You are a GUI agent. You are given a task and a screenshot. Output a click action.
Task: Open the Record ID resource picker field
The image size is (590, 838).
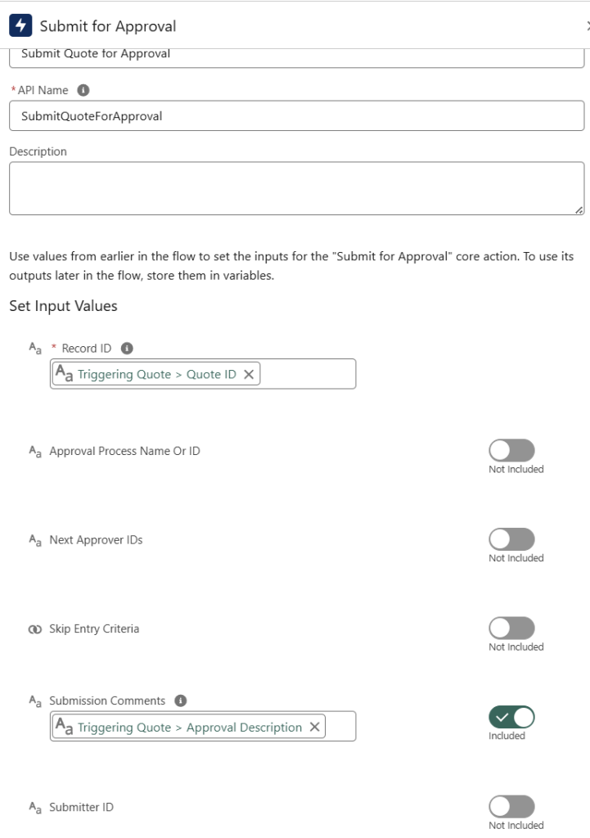[x=307, y=374]
